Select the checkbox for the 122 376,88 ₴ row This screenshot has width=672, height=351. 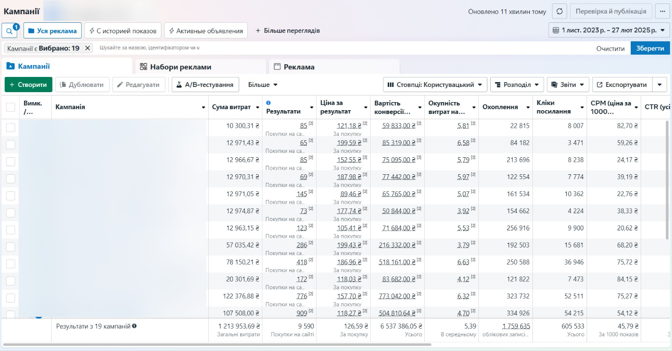point(10,298)
